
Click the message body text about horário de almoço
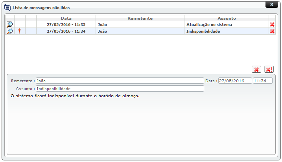pyautogui.click(x=75, y=96)
